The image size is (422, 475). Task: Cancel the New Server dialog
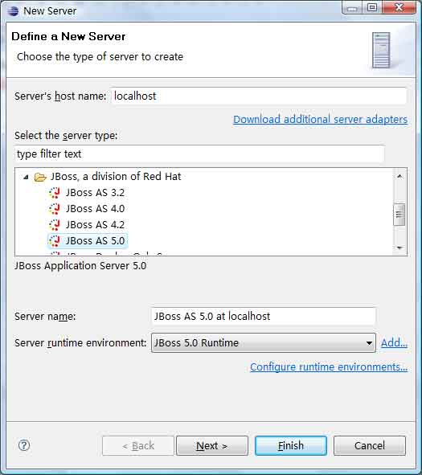pyautogui.click(x=370, y=445)
